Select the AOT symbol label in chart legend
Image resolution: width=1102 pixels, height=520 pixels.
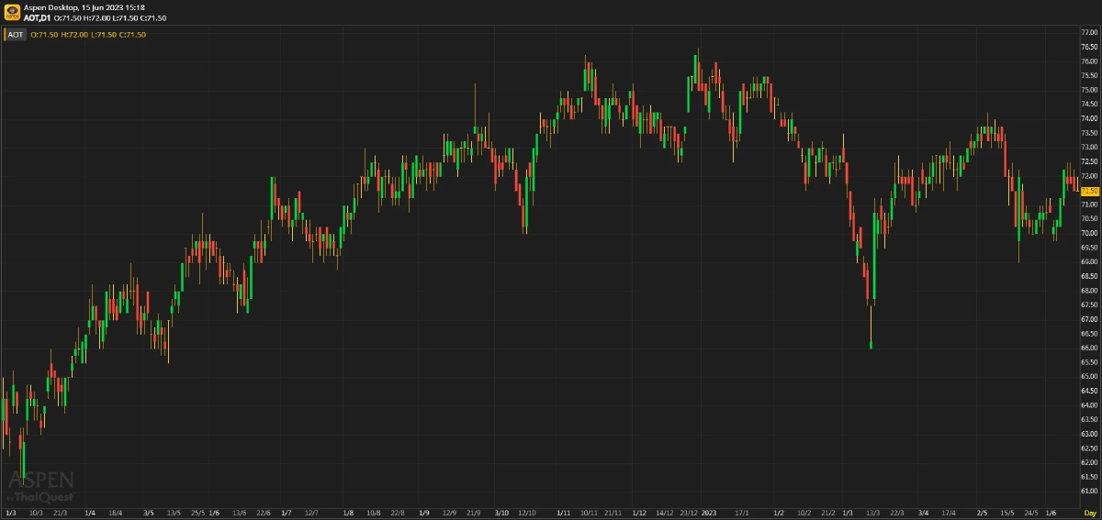point(16,35)
